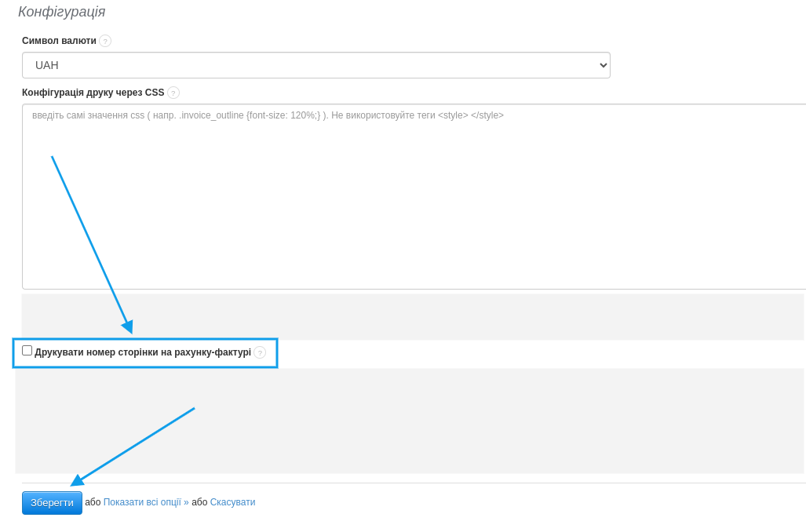Expand all options with the Показати всі опції » link
The image size is (806, 525).
146,502
